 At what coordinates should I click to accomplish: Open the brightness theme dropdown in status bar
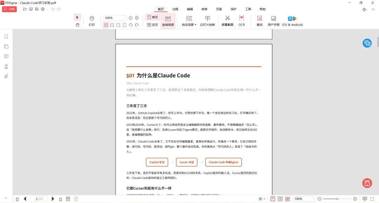click(x=261, y=199)
